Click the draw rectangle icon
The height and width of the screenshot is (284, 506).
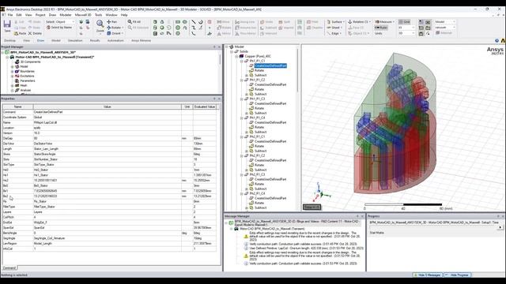[178, 21]
